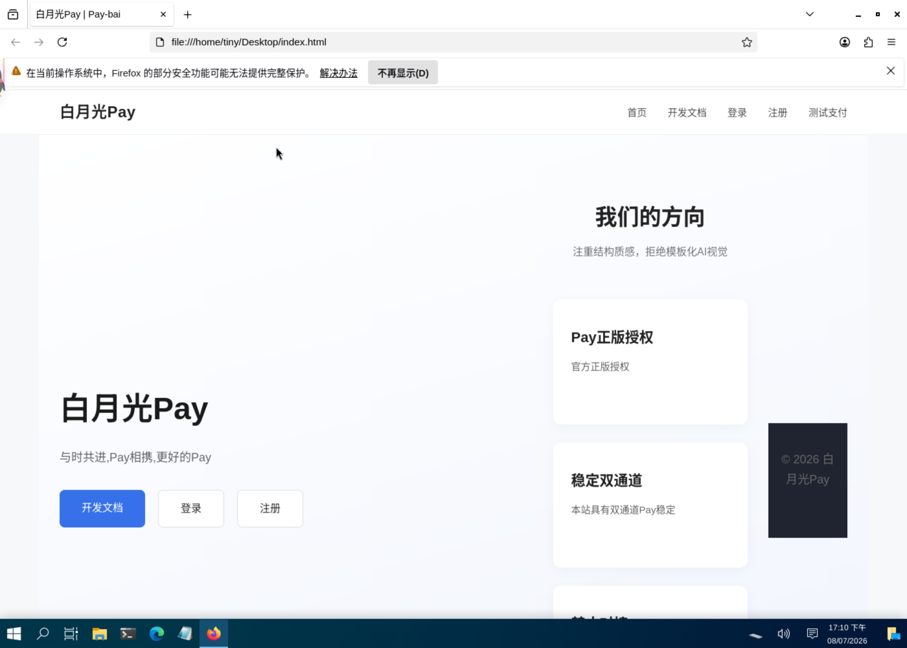Open Task View from the taskbar

pyautogui.click(x=71, y=634)
